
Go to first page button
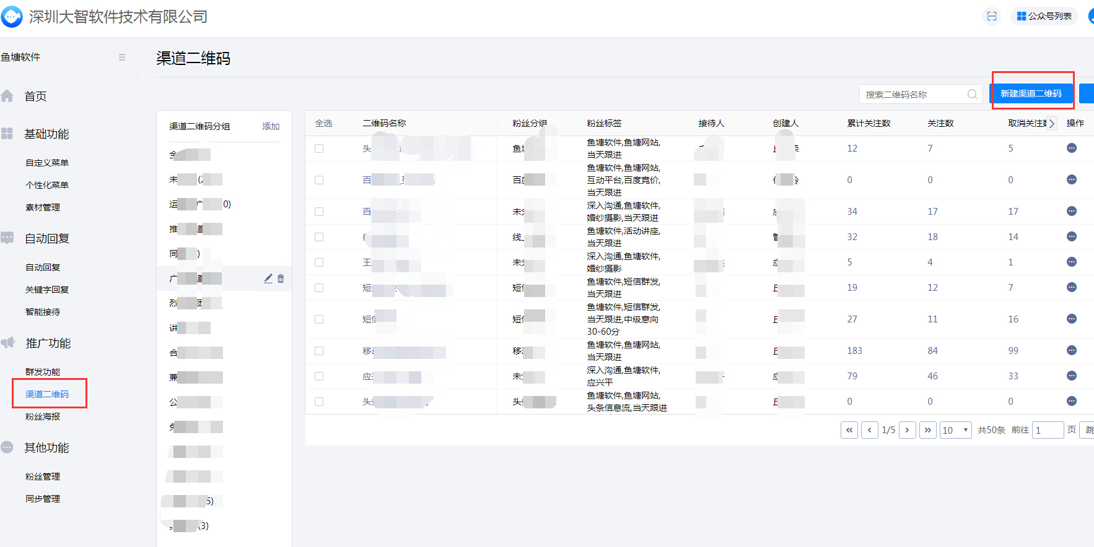[849, 430]
